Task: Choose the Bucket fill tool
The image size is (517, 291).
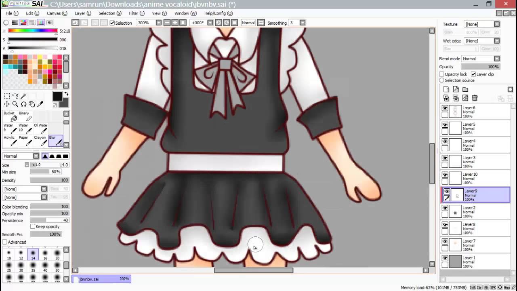Action: (10, 116)
